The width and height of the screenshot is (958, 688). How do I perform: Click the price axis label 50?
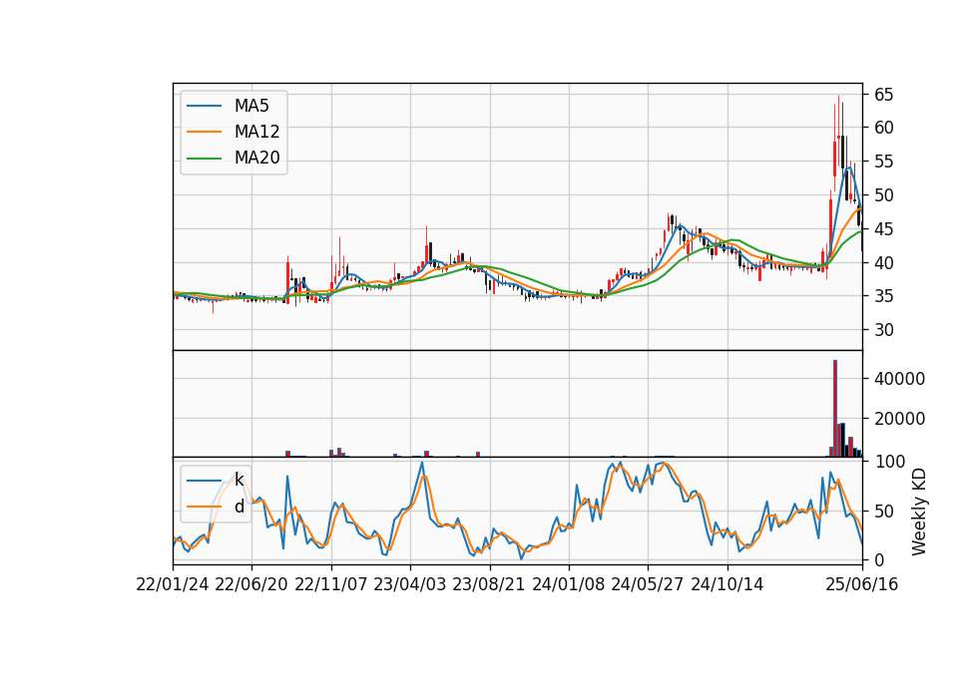coord(883,195)
